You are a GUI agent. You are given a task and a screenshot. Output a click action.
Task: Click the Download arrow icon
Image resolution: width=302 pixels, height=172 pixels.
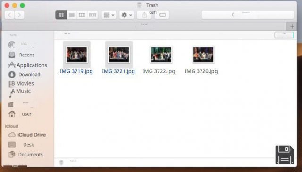coord(12,74)
